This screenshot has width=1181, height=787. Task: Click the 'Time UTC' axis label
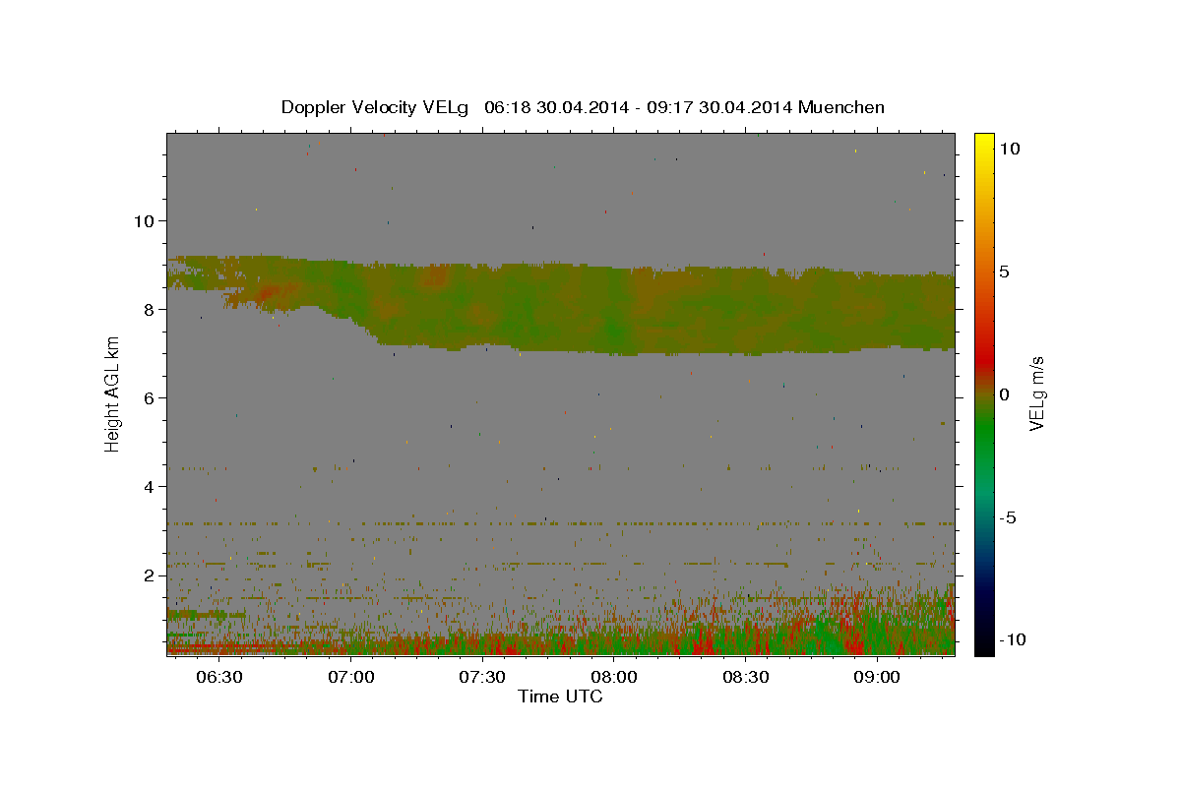pos(560,696)
